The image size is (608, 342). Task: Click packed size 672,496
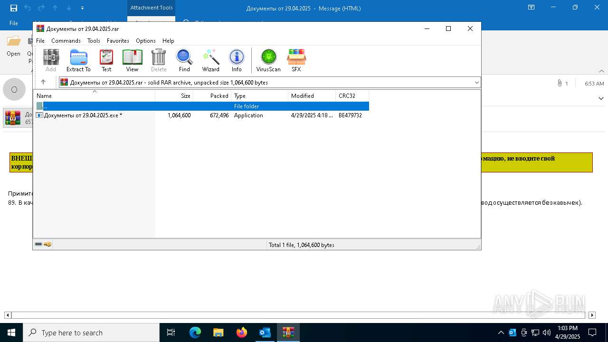(x=219, y=115)
